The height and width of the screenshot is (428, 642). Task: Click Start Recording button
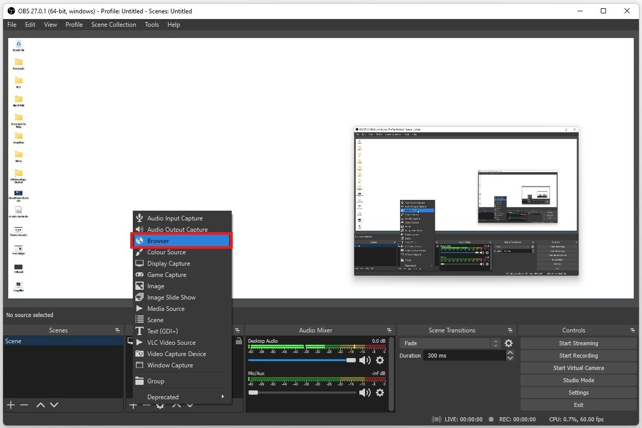tap(578, 356)
